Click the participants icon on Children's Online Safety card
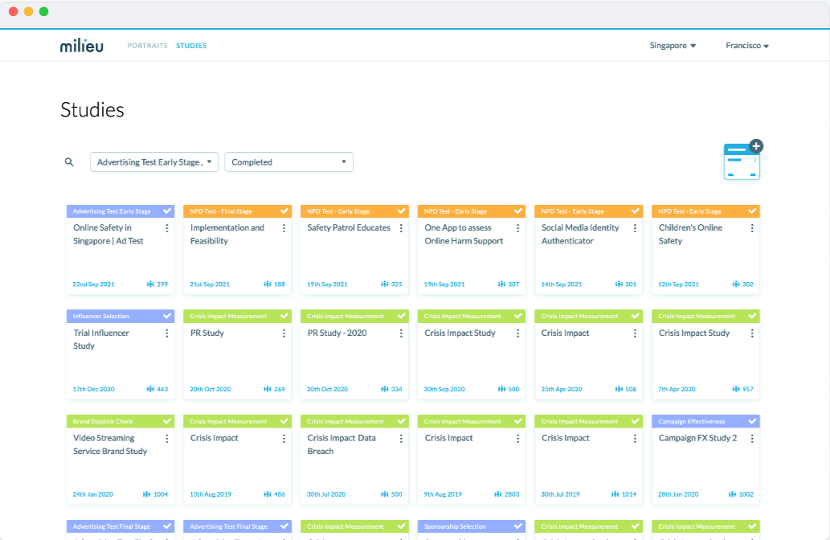The height and width of the screenshot is (540, 830). pyautogui.click(x=736, y=284)
